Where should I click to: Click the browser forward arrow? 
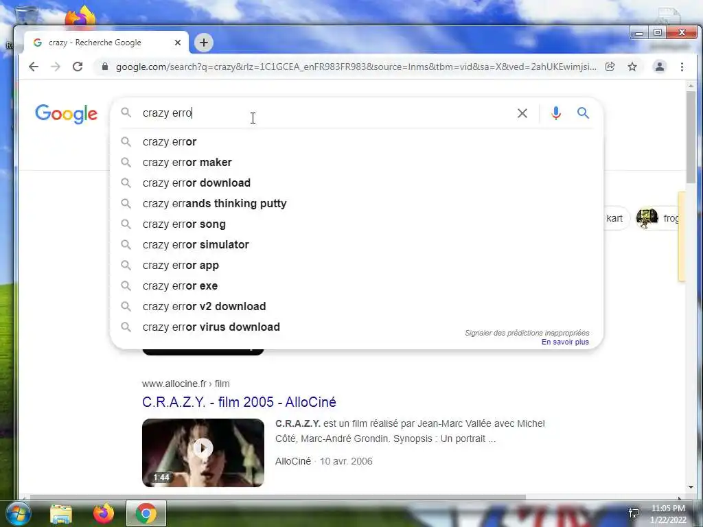(56, 67)
